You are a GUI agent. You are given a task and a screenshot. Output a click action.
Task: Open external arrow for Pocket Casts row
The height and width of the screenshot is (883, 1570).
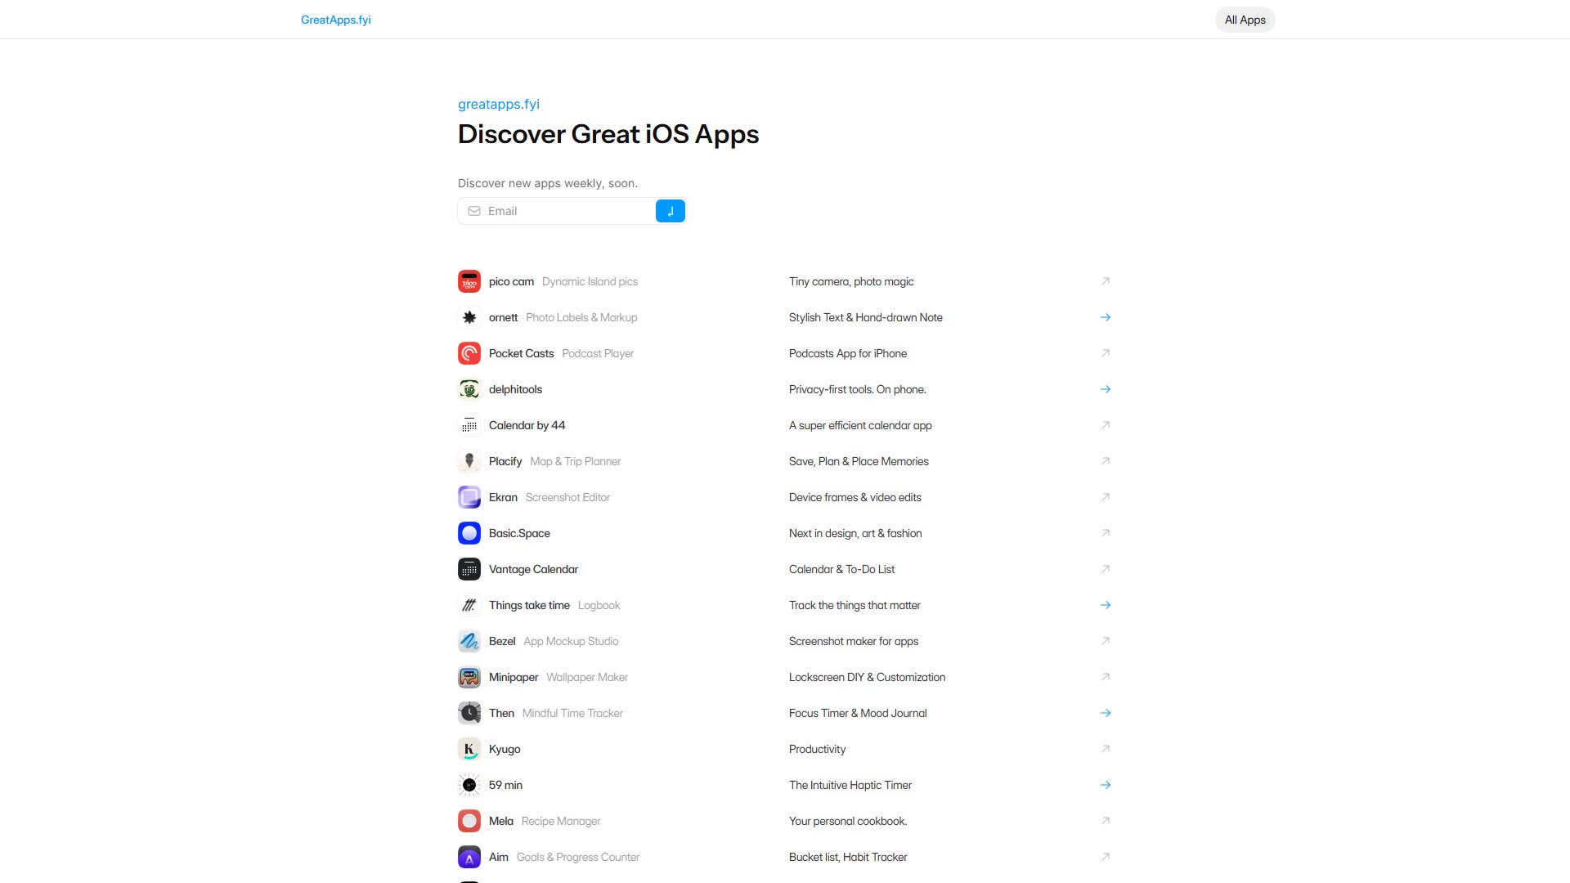1106,353
